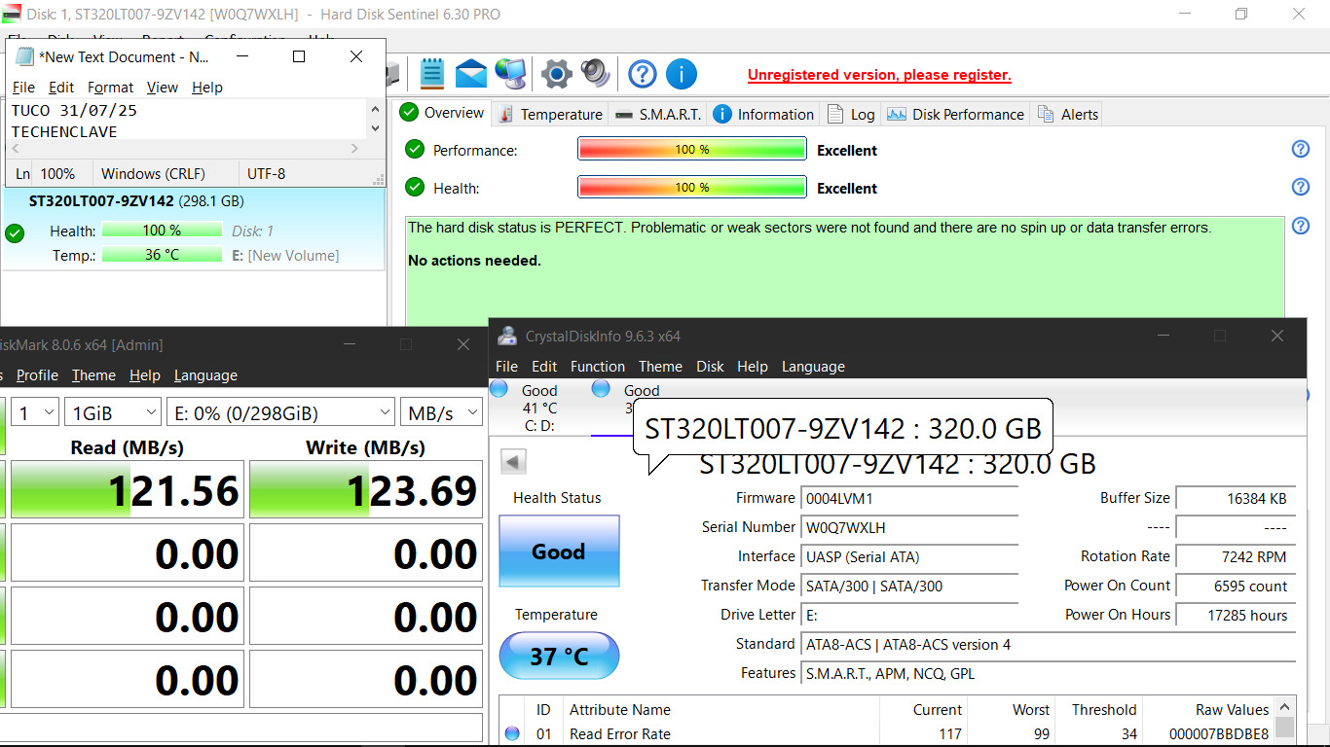Open the Profile menu in CrystalDiskMark
The image size is (1330, 747).
click(x=37, y=374)
